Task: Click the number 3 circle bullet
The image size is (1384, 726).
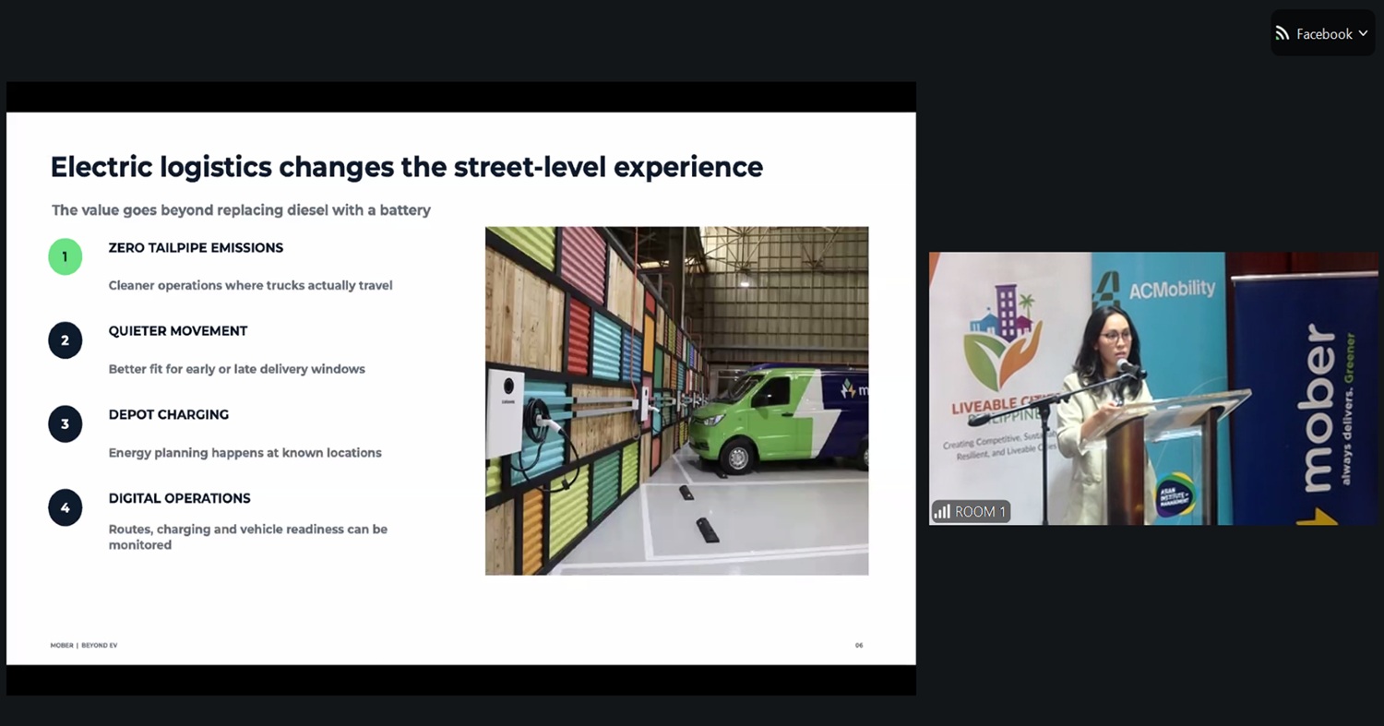Action: point(65,424)
